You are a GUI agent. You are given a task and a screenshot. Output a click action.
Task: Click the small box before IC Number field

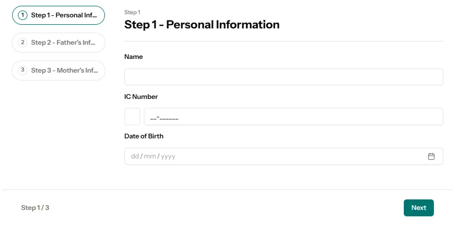pos(132,117)
